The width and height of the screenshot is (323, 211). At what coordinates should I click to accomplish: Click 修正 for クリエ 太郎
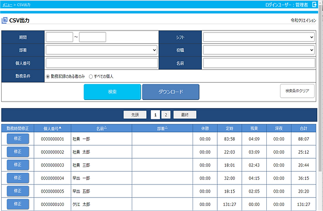(18, 204)
